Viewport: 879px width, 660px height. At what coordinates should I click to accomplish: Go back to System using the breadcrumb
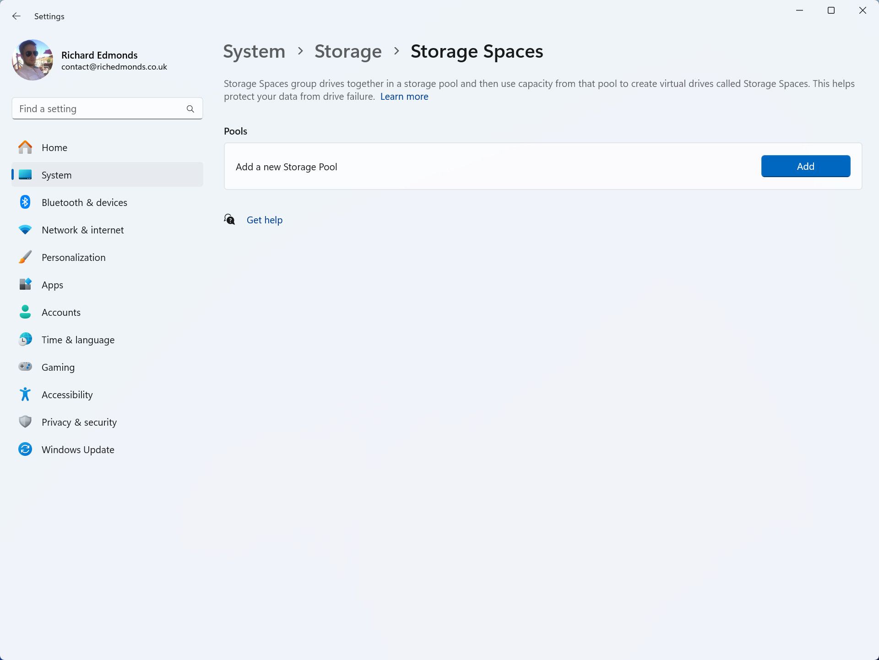tap(254, 51)
